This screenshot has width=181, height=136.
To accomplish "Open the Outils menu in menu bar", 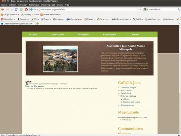I will (x=60, y=5).
